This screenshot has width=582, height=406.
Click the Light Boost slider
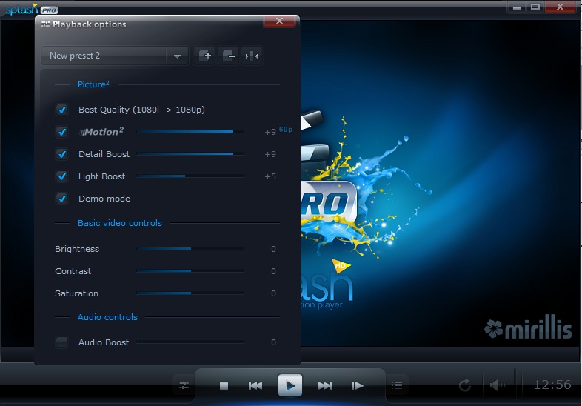(190, 176)
